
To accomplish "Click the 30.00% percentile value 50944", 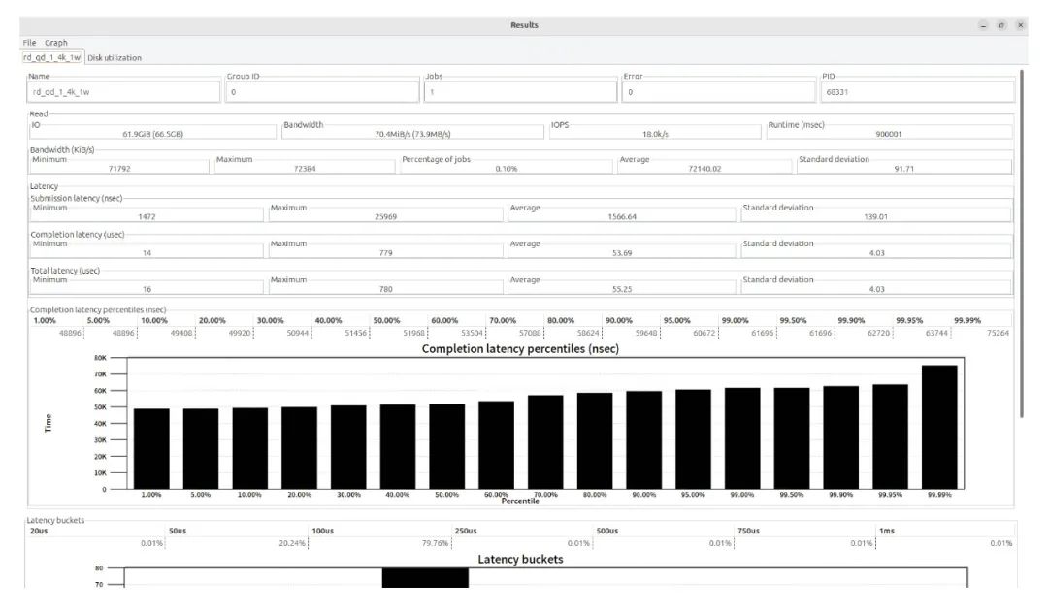I will [x=298, y=333].
